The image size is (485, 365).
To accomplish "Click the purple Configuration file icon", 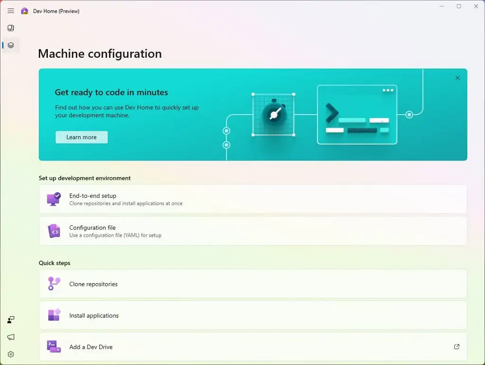I will [x=54, y=231].
